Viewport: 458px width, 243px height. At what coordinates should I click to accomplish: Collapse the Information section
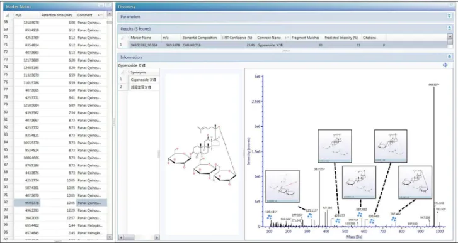(450, 57)
